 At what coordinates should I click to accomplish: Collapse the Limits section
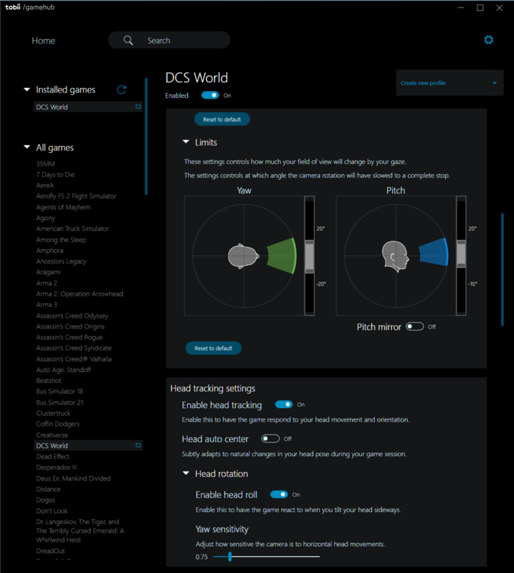(x=186, y=142)
